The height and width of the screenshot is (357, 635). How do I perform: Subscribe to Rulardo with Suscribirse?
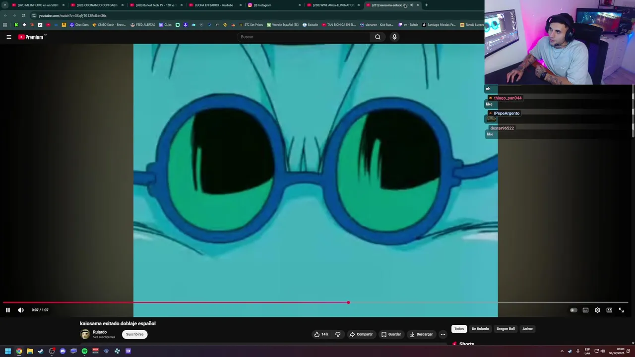(134, 334)
